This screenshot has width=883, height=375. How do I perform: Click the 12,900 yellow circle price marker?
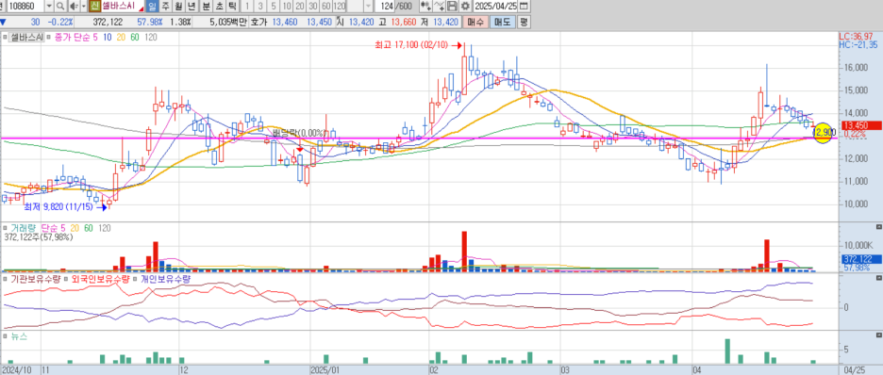coord(823,132)
